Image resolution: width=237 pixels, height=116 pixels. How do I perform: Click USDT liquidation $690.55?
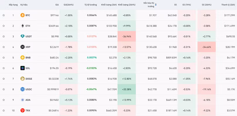[x=231, y=36]
